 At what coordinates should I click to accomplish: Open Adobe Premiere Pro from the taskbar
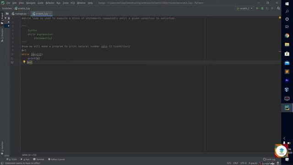point(287,81)
